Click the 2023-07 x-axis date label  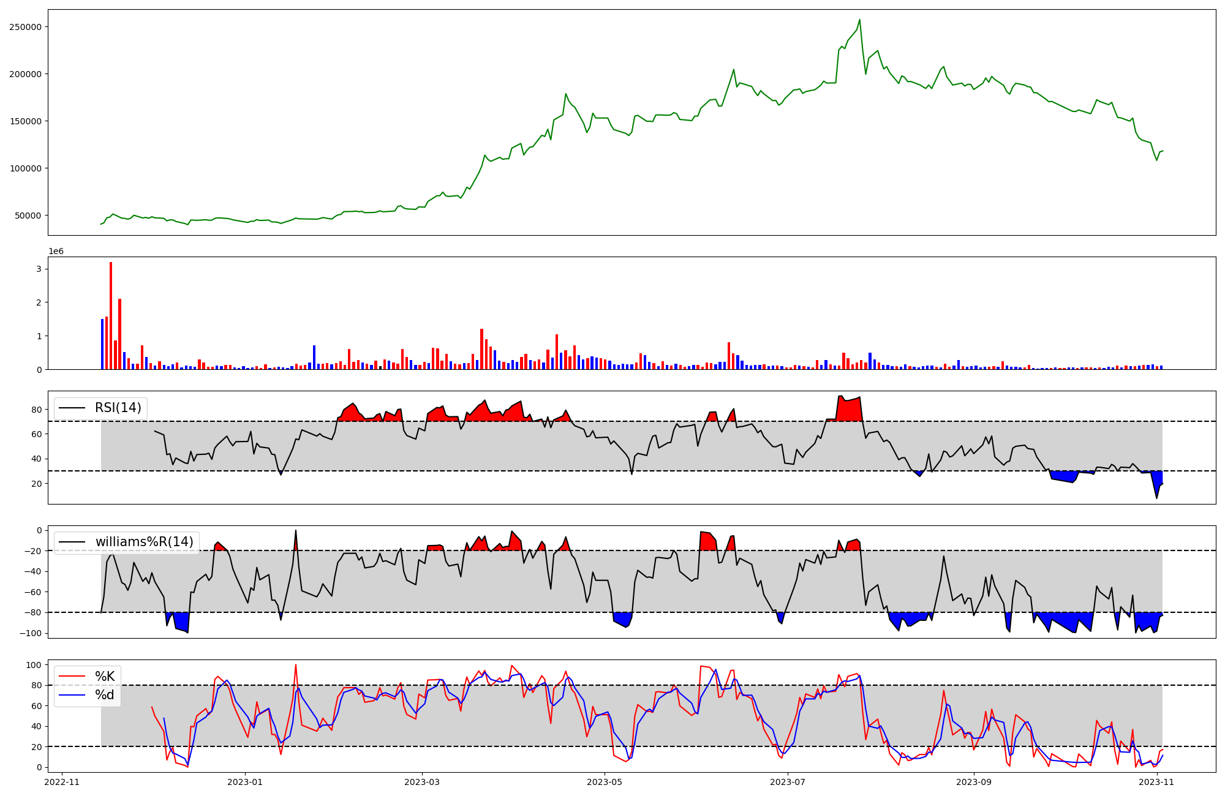[x=787, y=781]
